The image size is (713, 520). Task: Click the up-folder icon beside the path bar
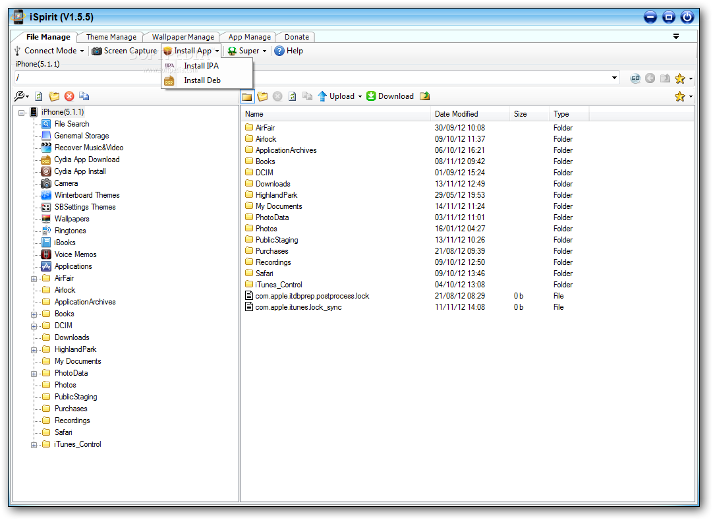pyautogui.click(x=666, y=78)
